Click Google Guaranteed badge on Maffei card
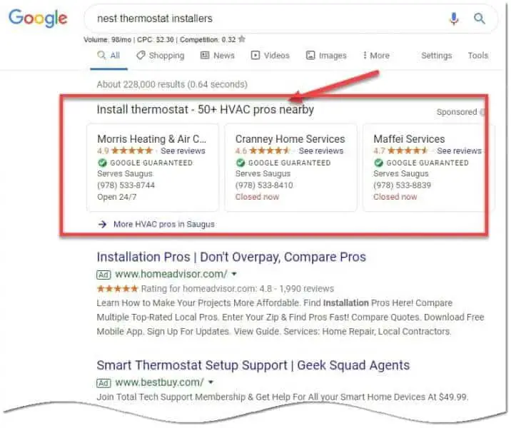Image resolution: width=511 pixels, height=428 pixels. pos(421,163)
